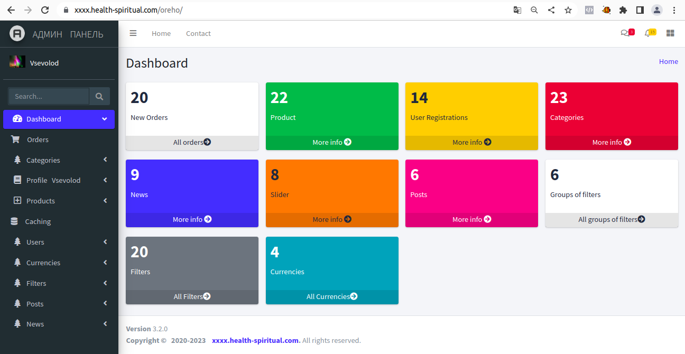Click the Profile book icon in sidebar
The height and width of the screenshot is (354, 685).
click(17, 180)
